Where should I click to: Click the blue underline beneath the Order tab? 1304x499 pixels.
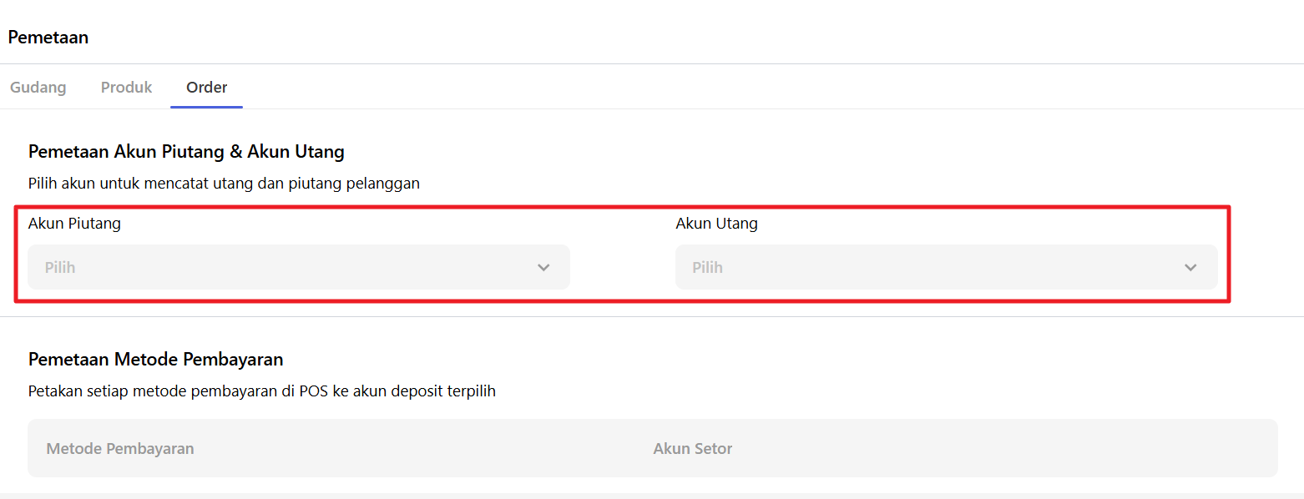tap(206, 108)
